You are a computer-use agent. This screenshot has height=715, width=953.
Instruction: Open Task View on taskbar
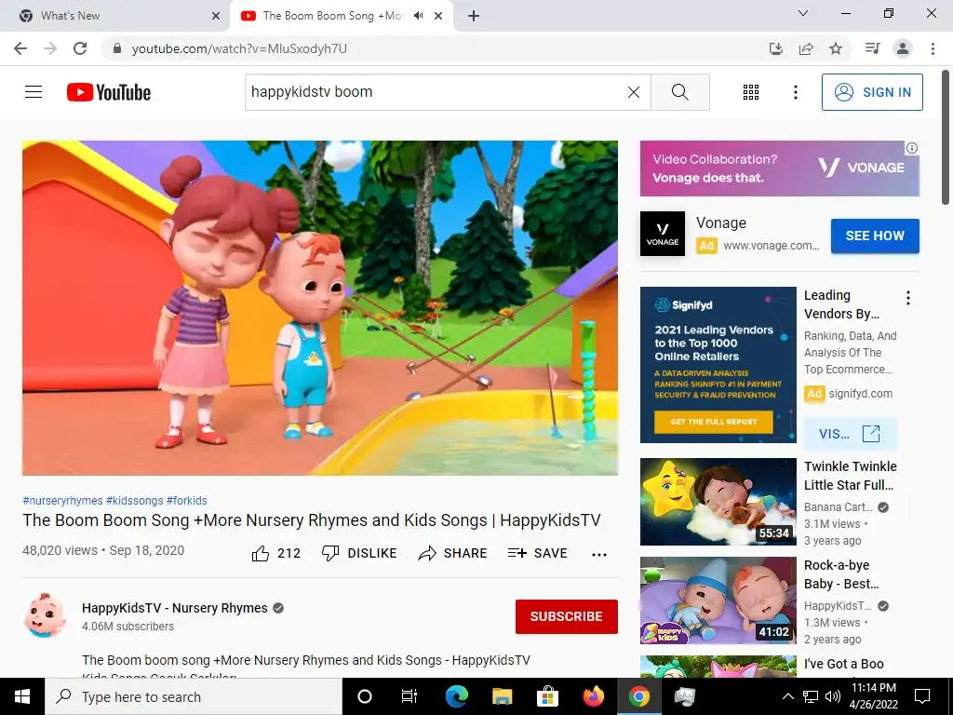(x=409, y=696)
